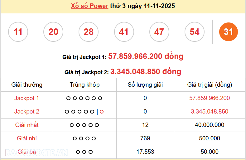Click the "Số lượng giải" column header

(x=145, y=85)
